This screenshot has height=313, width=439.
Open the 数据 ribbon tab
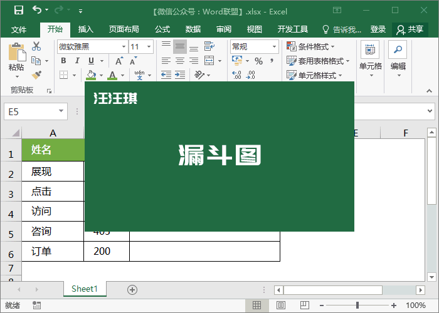point(193,29)
